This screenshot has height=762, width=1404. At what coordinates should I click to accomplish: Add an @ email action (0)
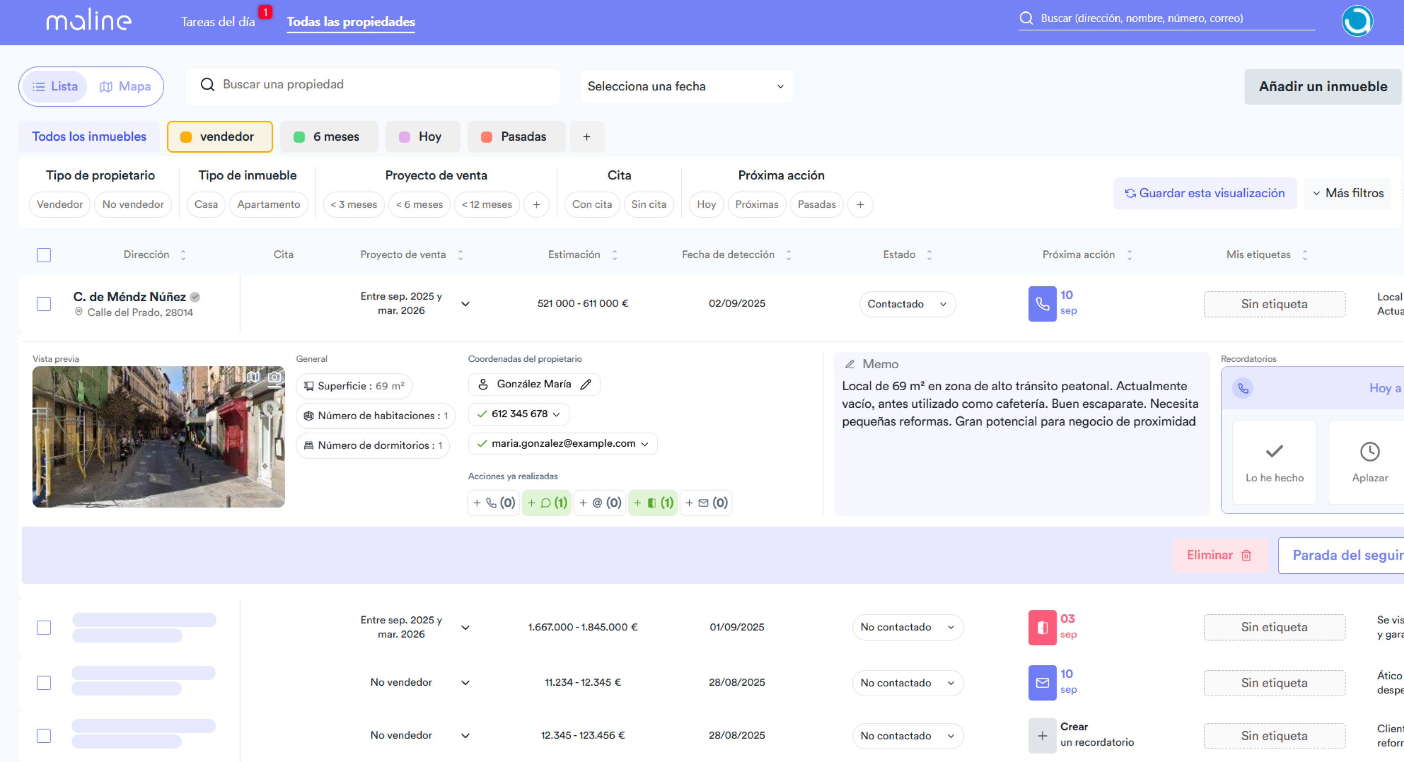click(599, 503)
